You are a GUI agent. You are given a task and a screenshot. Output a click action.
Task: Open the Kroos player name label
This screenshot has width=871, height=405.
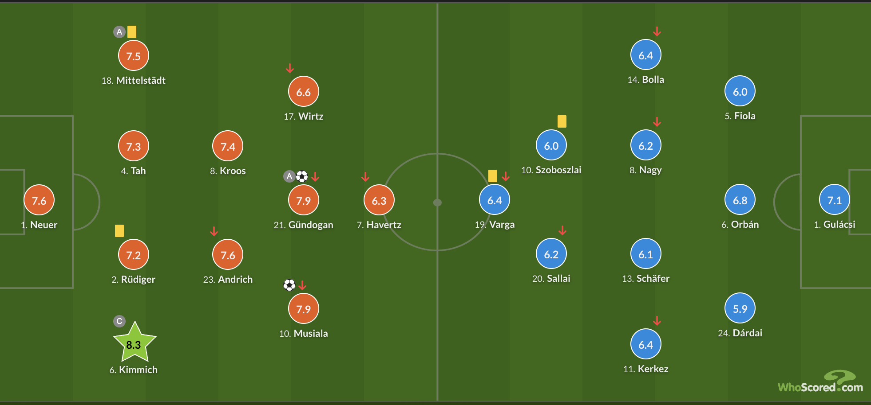click(x=228, y=171)
